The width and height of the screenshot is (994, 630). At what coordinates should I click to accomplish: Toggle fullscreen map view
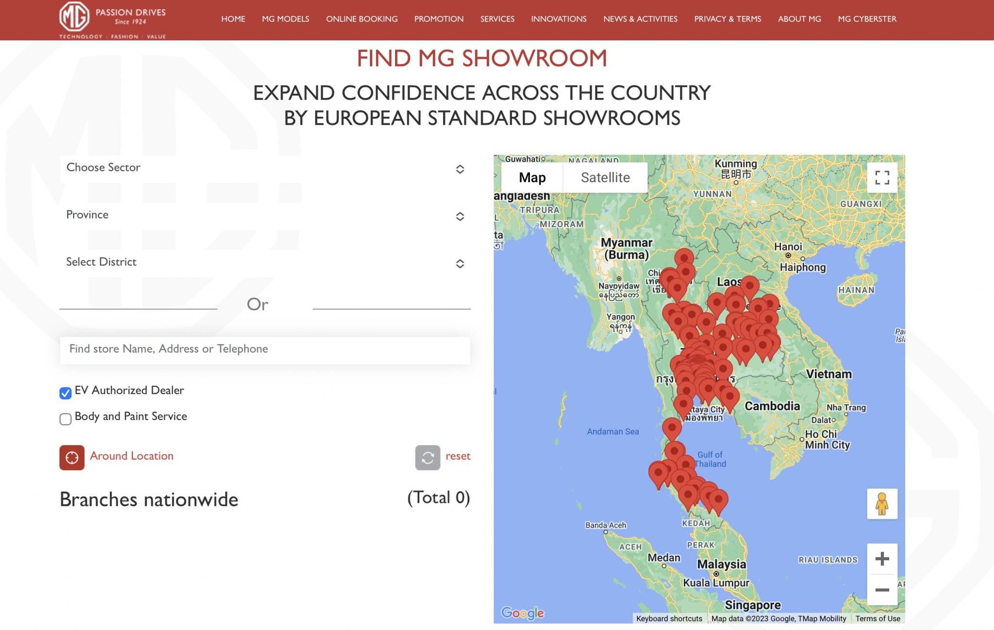click(x=882, y=178)
